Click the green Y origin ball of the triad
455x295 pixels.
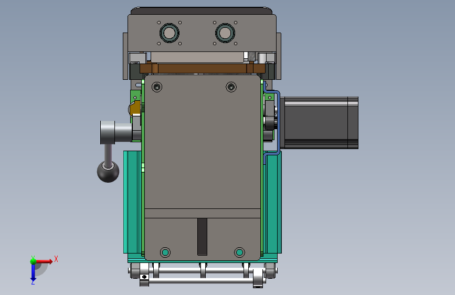[33, 261]
